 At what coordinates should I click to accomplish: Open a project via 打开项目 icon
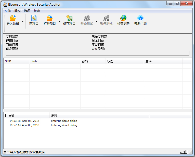pyautogui.click(x=50, y=18)
